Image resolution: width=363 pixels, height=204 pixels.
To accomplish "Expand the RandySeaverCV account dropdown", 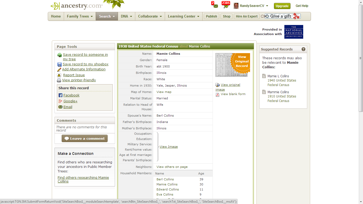I will coord(267,6).
